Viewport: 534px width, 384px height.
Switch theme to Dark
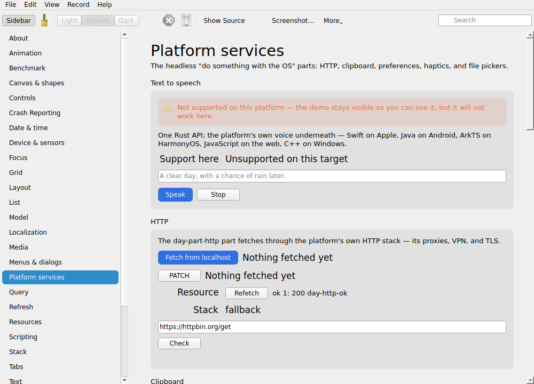pos(127,20)
